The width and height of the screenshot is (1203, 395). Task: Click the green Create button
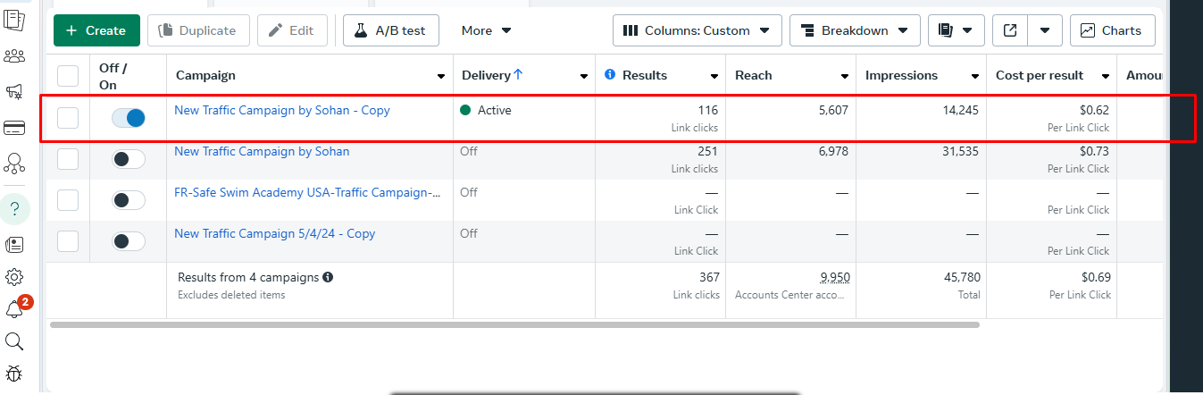click(96, 30)
